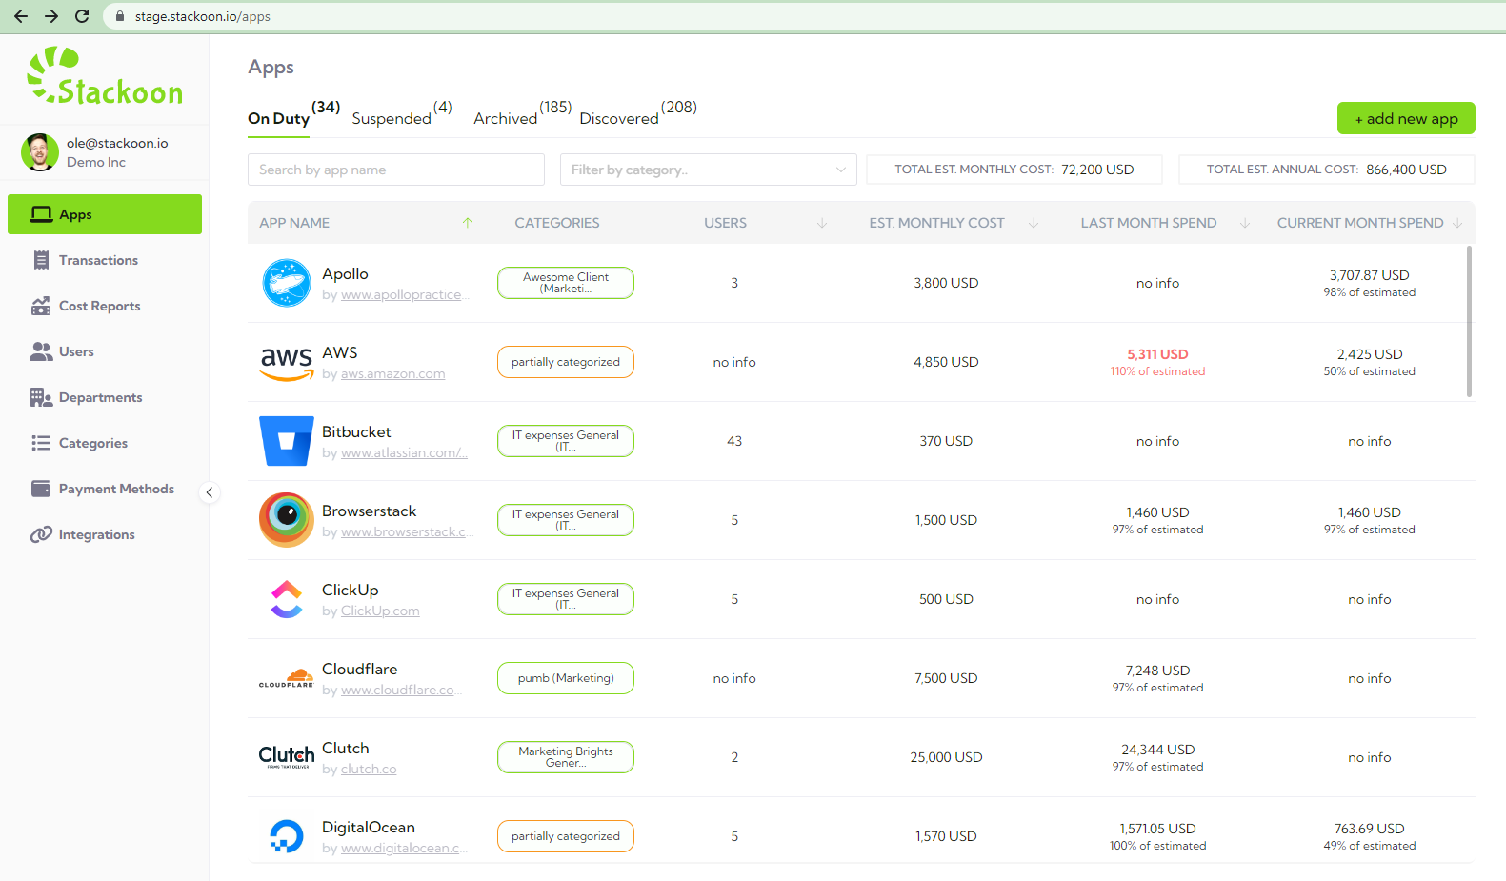
Task: Click the Apollo app logo
Action: 287,283
